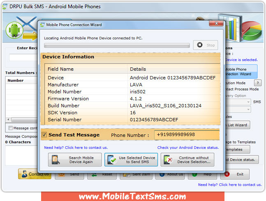Click the message composer text area
The height and width of the screenshot is (201, 266).
click(22, 155)
